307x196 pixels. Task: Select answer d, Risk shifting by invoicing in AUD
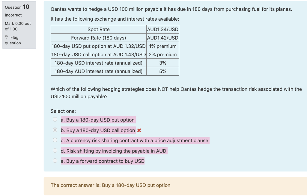tap(55, 150)
